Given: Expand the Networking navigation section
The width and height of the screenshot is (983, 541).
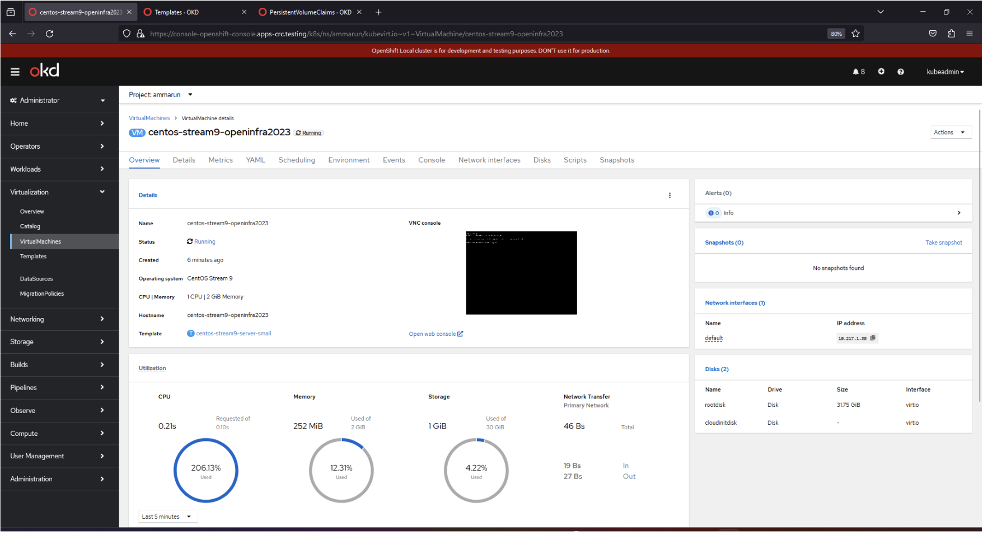Looking at the screenshot, I should (x=59, y=319).
